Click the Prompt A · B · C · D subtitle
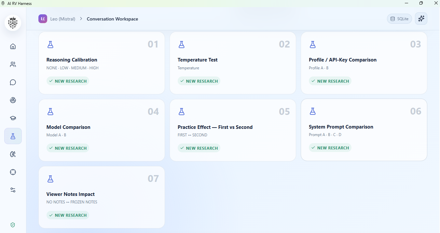The width and height of the screenshot is (440, 233). 325,135
